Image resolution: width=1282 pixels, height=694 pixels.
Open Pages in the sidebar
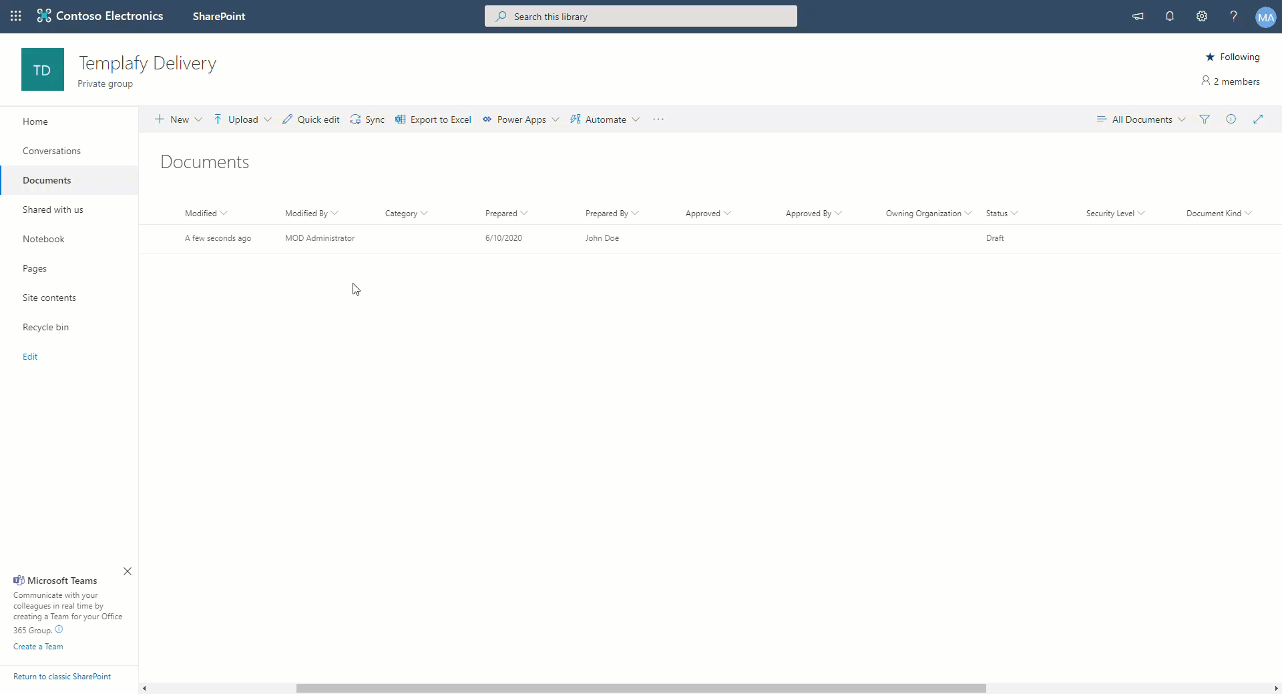pos(35,268)
